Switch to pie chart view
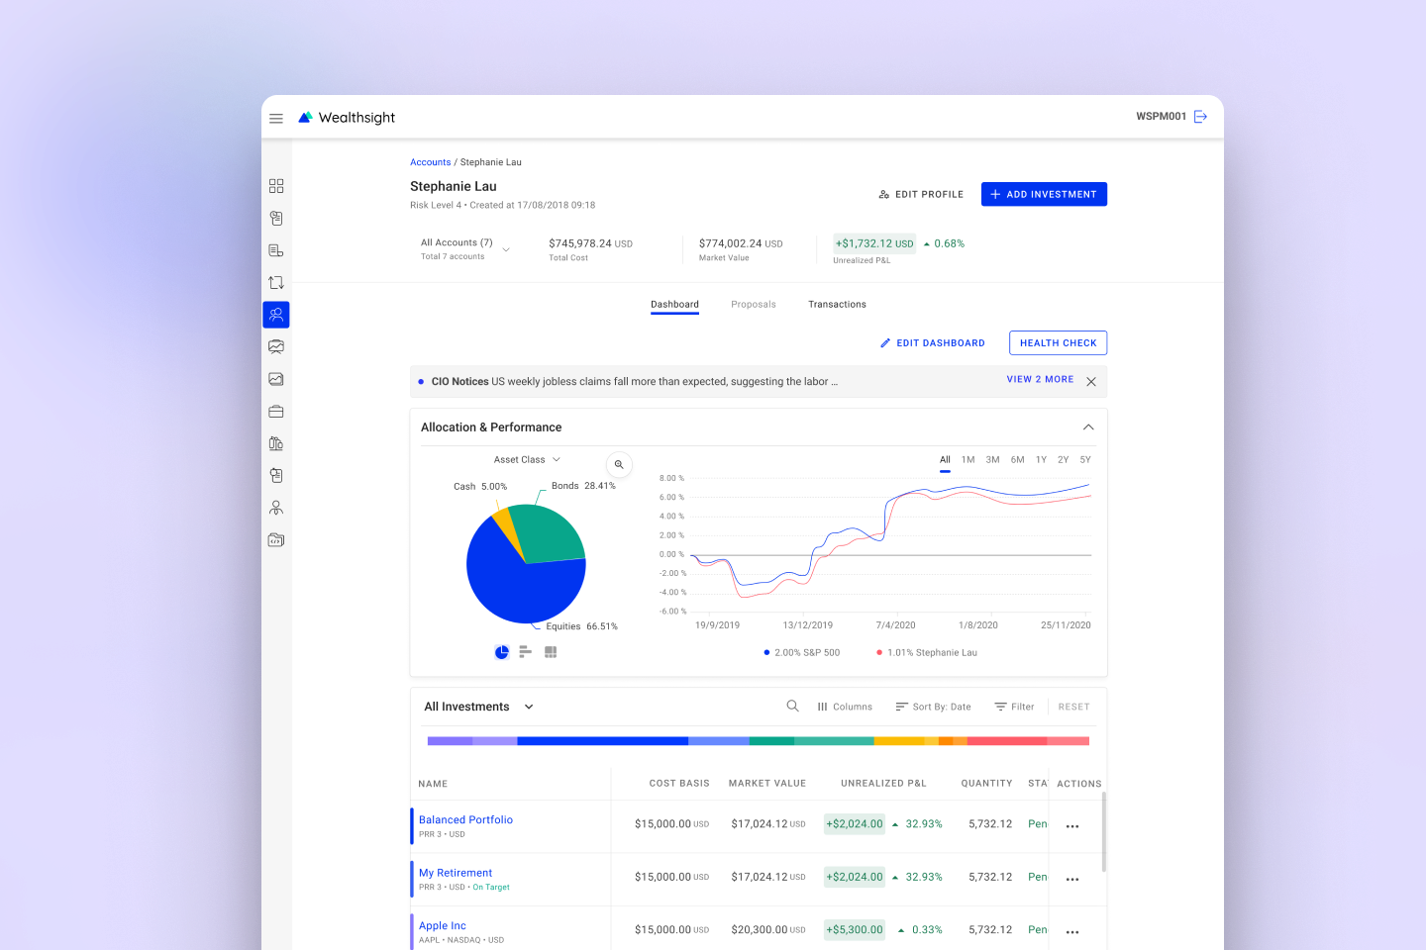Screen dimensions: 1426x950 502,652
